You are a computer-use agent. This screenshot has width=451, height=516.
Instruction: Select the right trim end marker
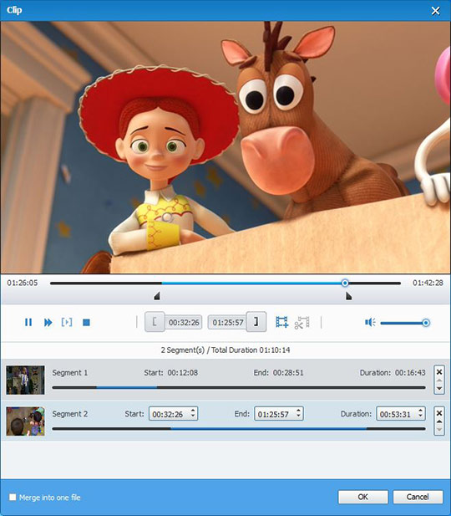(x=348, y=296)
